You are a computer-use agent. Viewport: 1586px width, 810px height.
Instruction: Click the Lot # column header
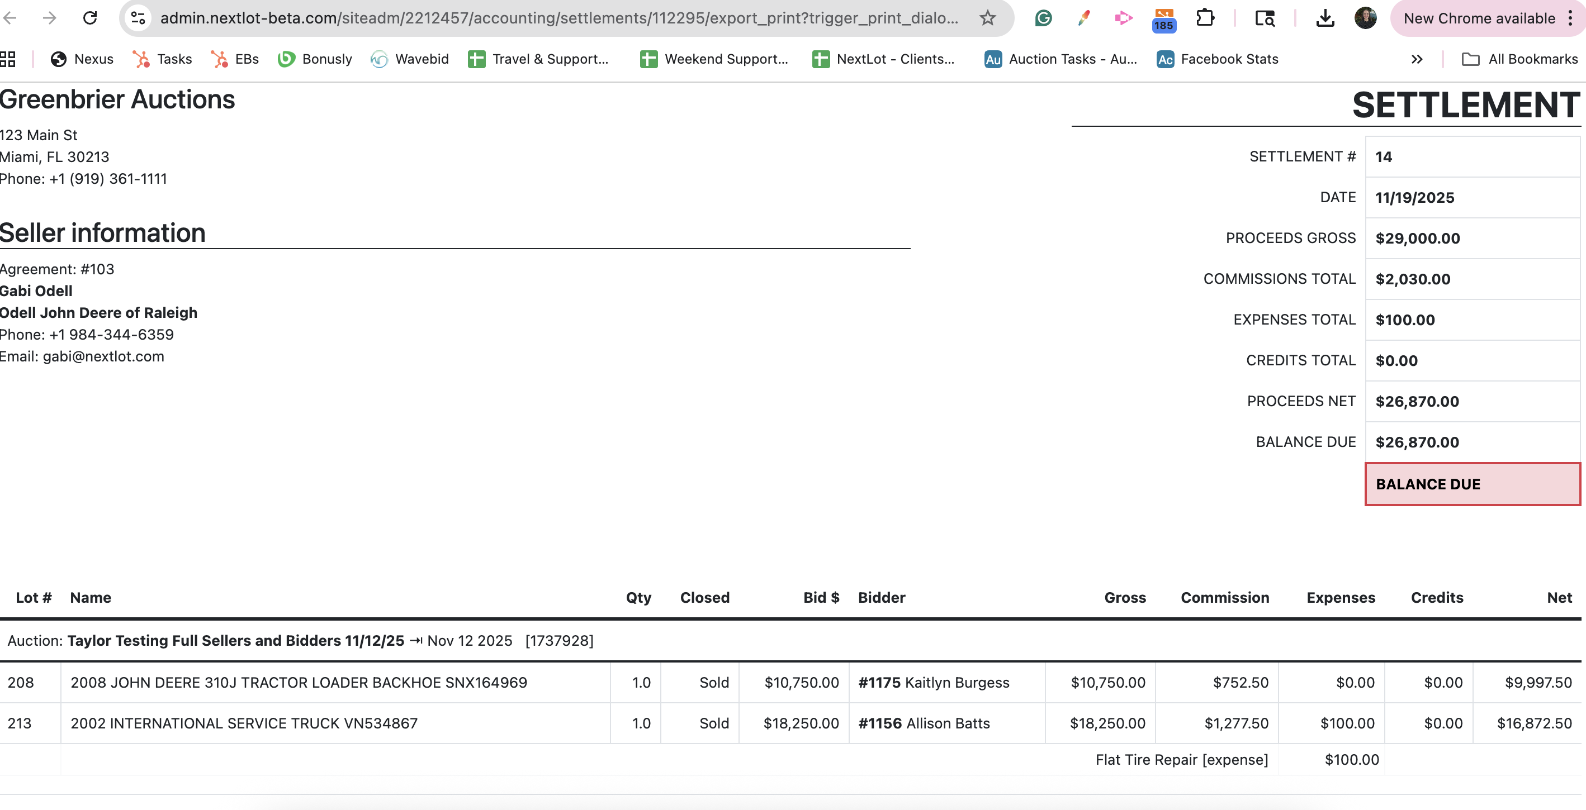(34, 598)
